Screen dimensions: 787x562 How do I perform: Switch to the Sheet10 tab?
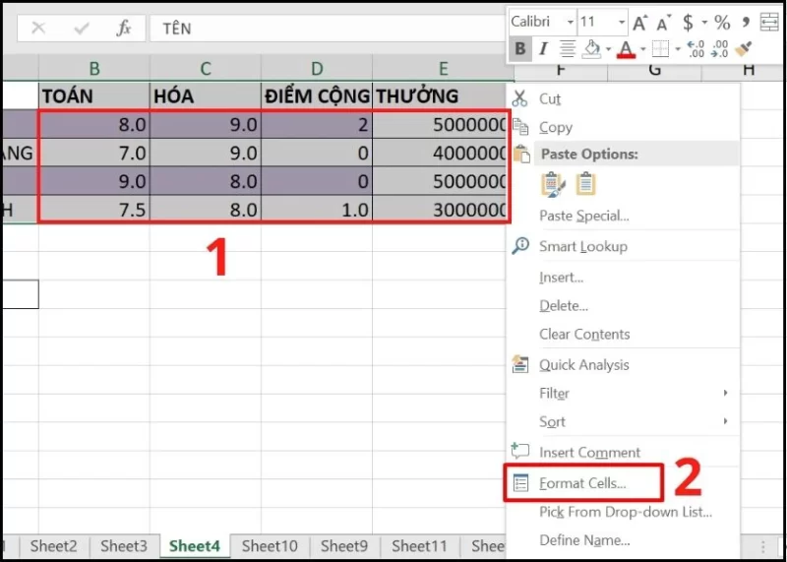click(270, 546)
